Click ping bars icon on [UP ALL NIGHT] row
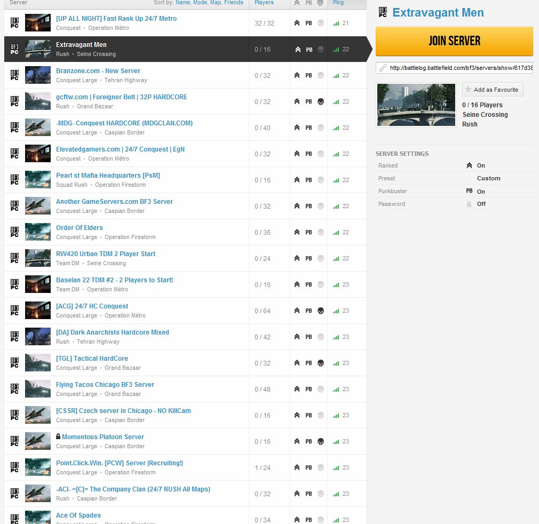Screen dimensions: 539x524 (336, 23)
